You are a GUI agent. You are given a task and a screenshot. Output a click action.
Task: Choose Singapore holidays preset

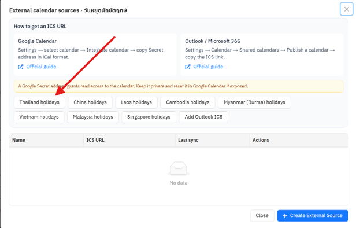149,117
